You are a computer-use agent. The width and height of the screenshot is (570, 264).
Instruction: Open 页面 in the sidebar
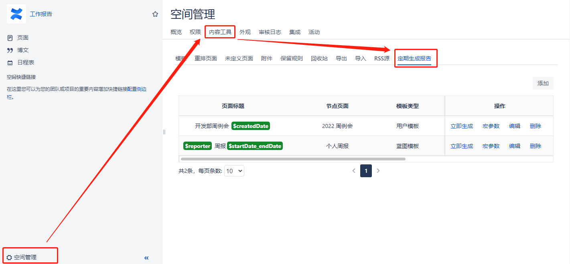(22, 38)
